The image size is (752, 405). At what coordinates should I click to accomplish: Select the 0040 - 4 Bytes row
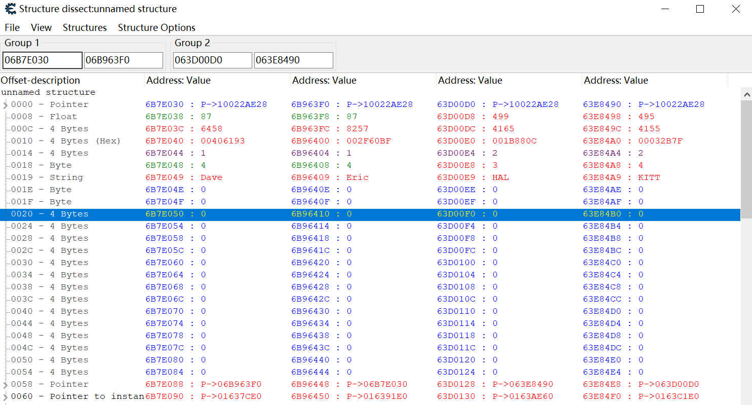[370, 311]
